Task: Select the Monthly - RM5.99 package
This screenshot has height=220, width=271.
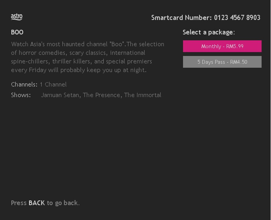Action: (222, 46)
